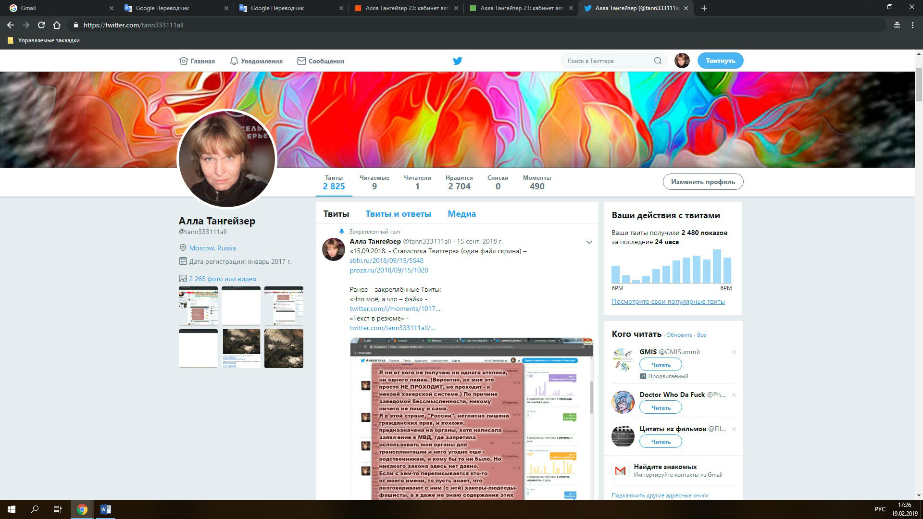Viewport: 923px width, 519px height.
Task: Click the Moscow, Russia location link
Action: click(x=212, y=248)
